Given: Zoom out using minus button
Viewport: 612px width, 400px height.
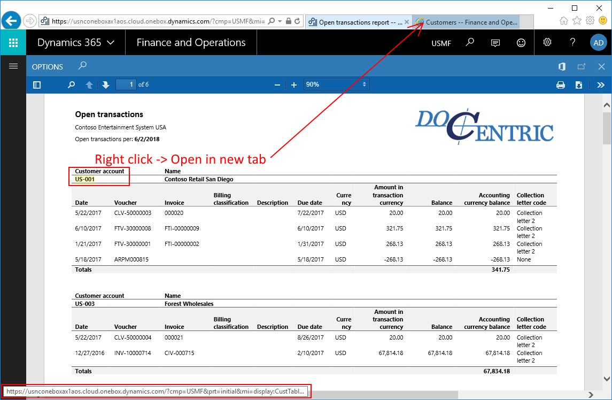Looking at the screenshot, I should [277, 85].
